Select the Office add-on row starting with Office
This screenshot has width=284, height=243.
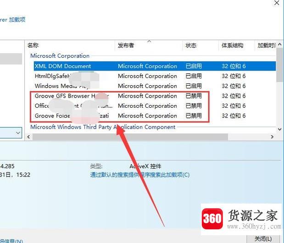[155, 106]
